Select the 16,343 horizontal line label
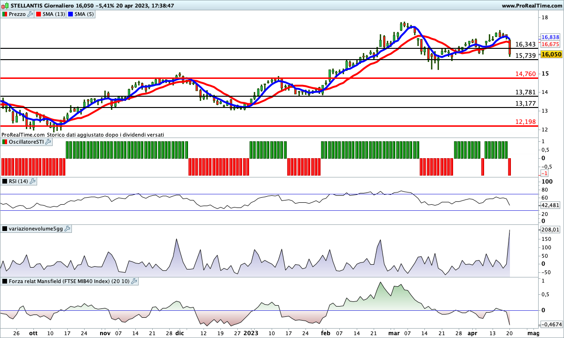Image resolution: width=564 pixels, height=338 pixels. point(525,44)
